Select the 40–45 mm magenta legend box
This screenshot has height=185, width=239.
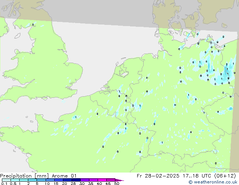click(x=102, y=180)
